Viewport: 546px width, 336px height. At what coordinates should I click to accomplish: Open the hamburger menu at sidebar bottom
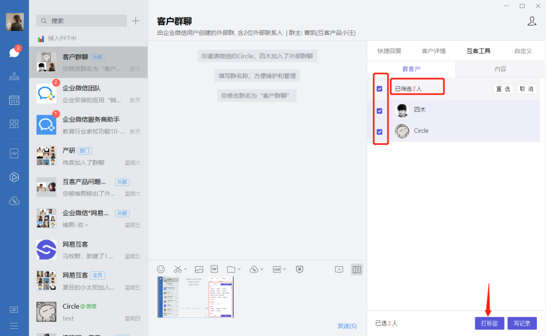pyautogui.click(x=14, y=326)
